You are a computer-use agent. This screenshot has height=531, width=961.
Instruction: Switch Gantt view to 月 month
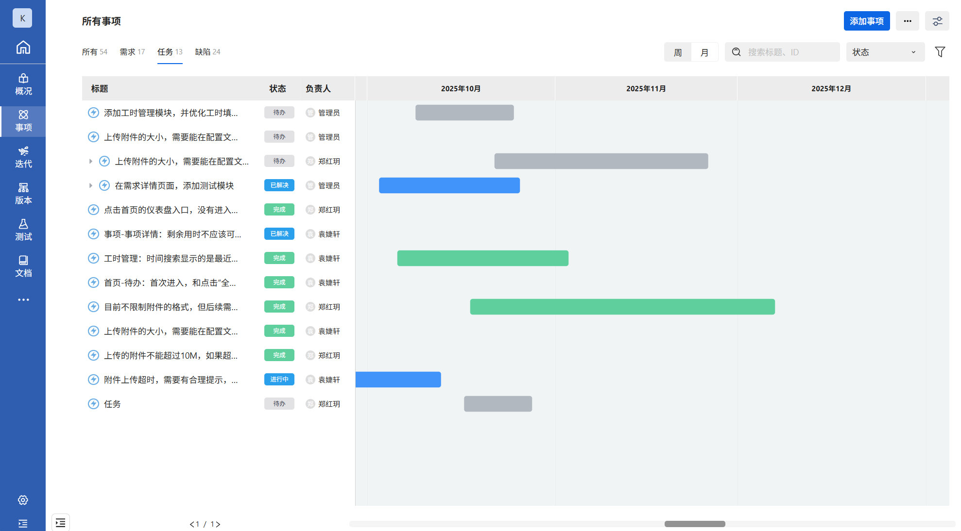[704, 52]
